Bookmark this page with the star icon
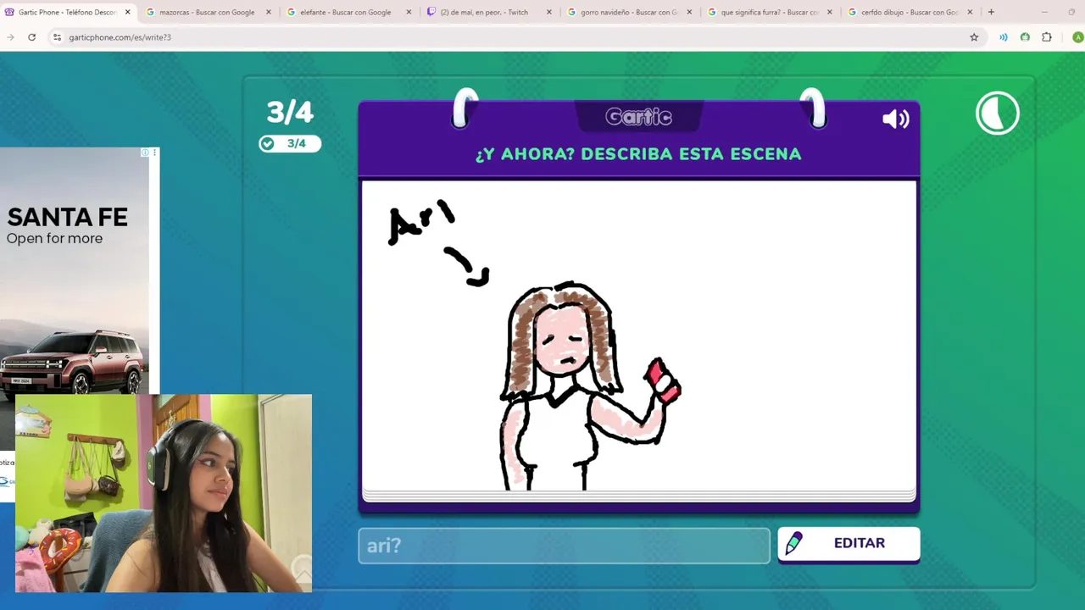This screenshot has height=610, width=1085. 974,37
